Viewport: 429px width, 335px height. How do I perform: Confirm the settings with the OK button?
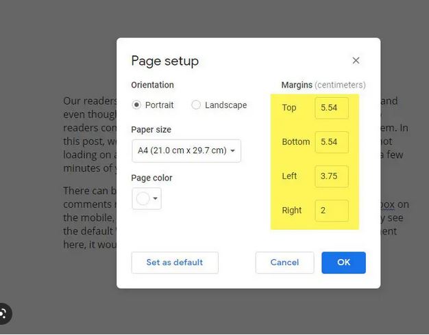[x=343, y=263]
